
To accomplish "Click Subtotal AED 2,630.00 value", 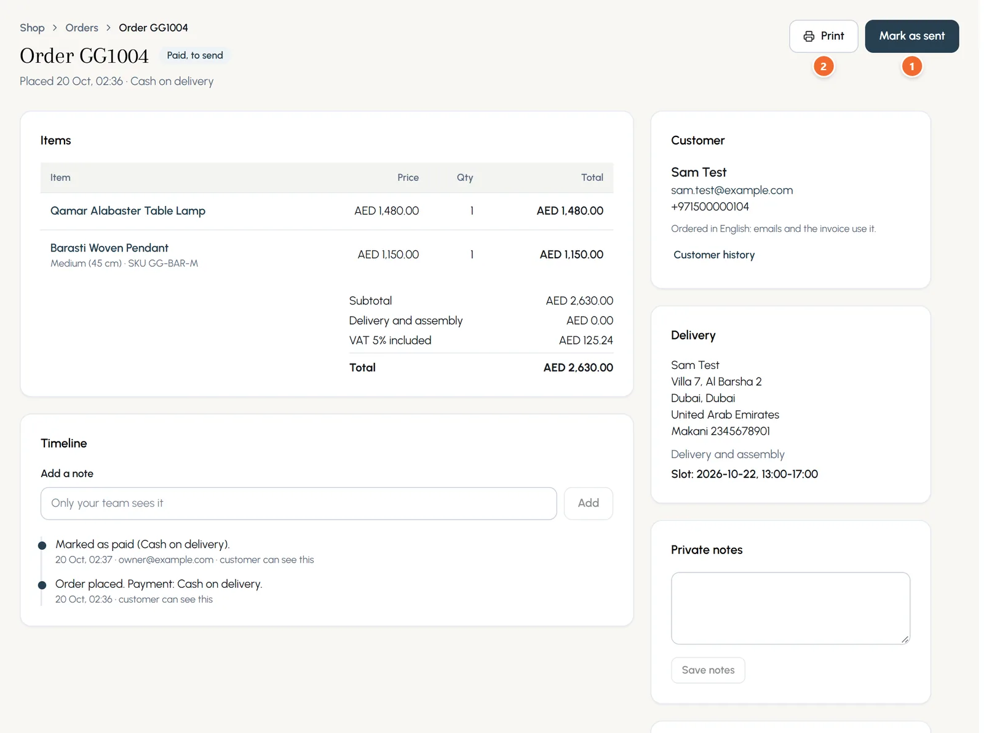I will pyautogui.click(x=579, y=301).
